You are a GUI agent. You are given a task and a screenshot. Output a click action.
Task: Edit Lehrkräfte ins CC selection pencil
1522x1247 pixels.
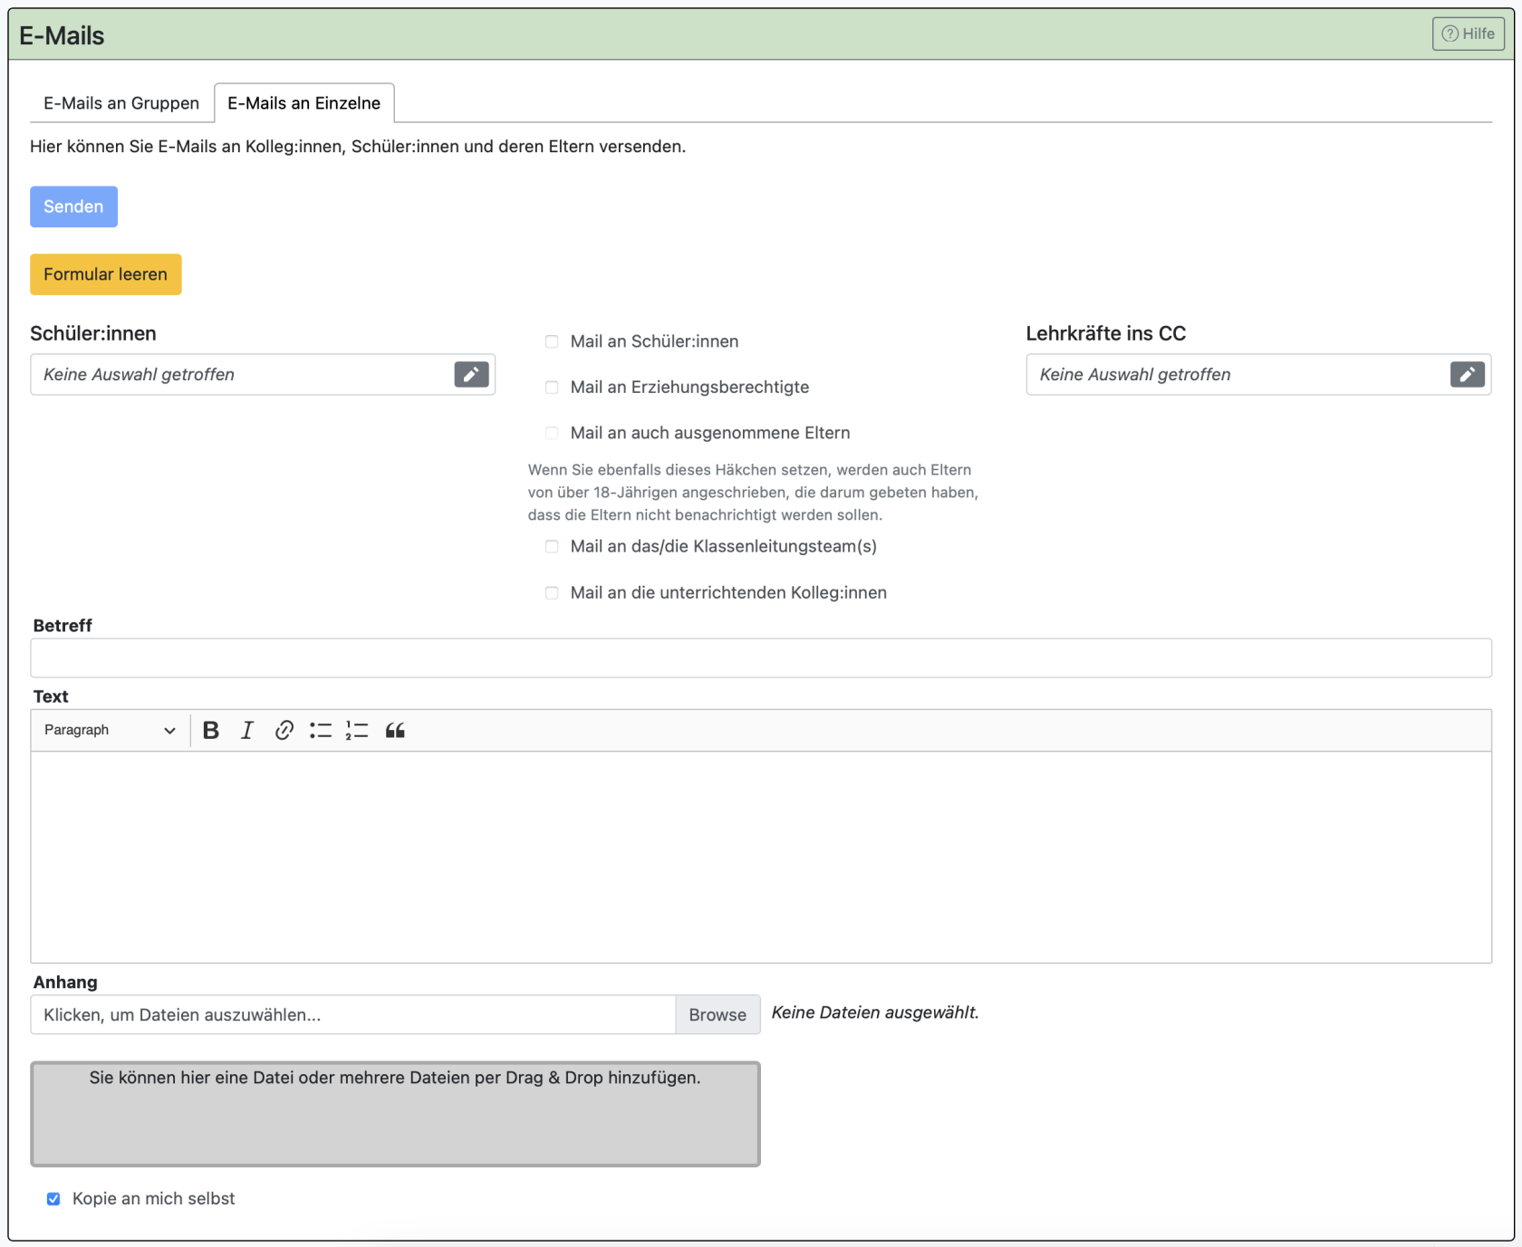[1467, 375]
